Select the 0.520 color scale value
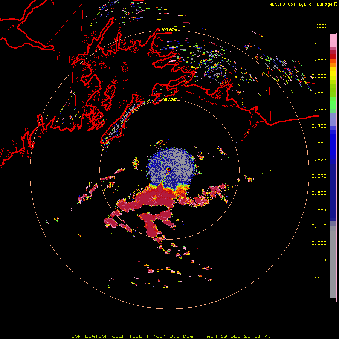 tap(319, 193)
